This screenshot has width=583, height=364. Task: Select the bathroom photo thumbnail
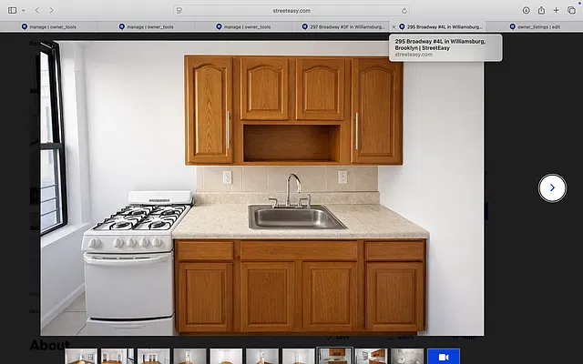pos(407,357)
